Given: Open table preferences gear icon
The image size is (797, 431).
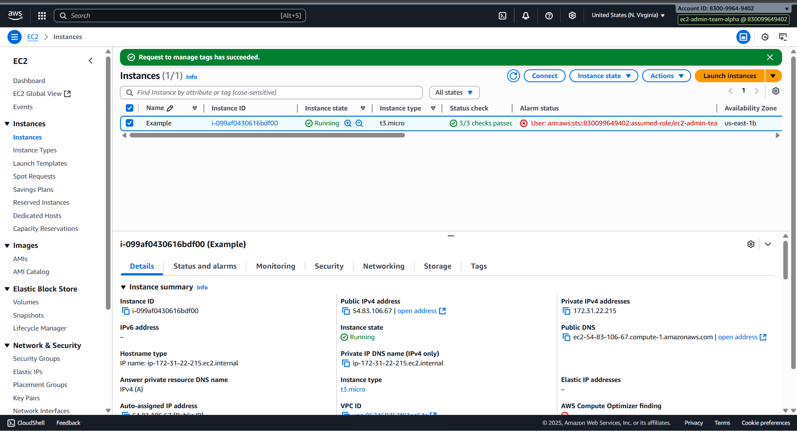Looking at the screenshot, I should coord(775,91).
